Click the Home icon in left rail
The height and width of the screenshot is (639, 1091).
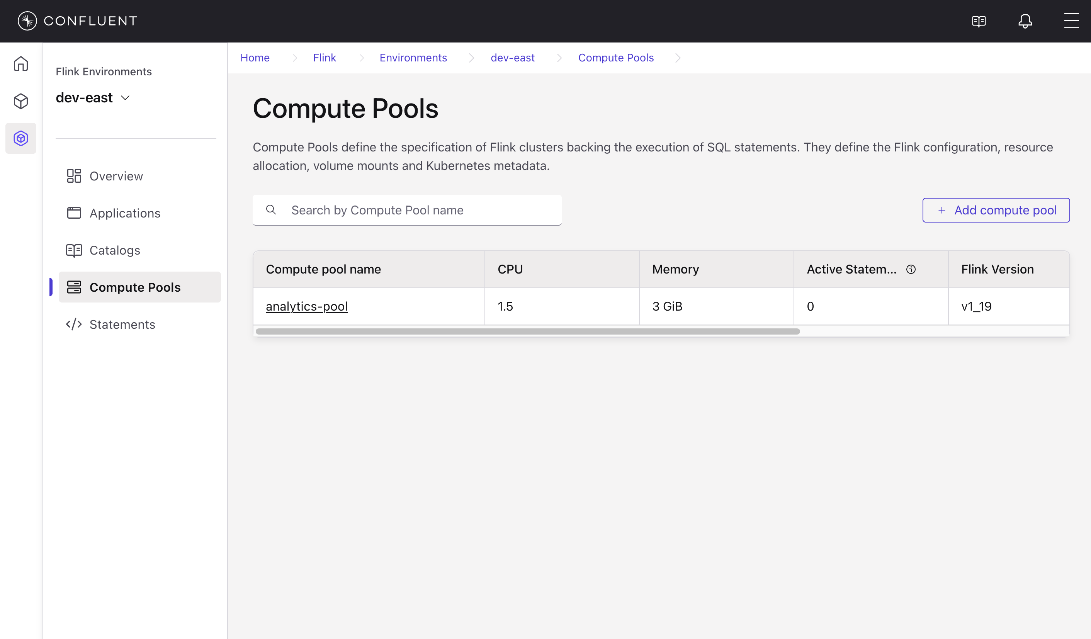(x=21, y=64)
